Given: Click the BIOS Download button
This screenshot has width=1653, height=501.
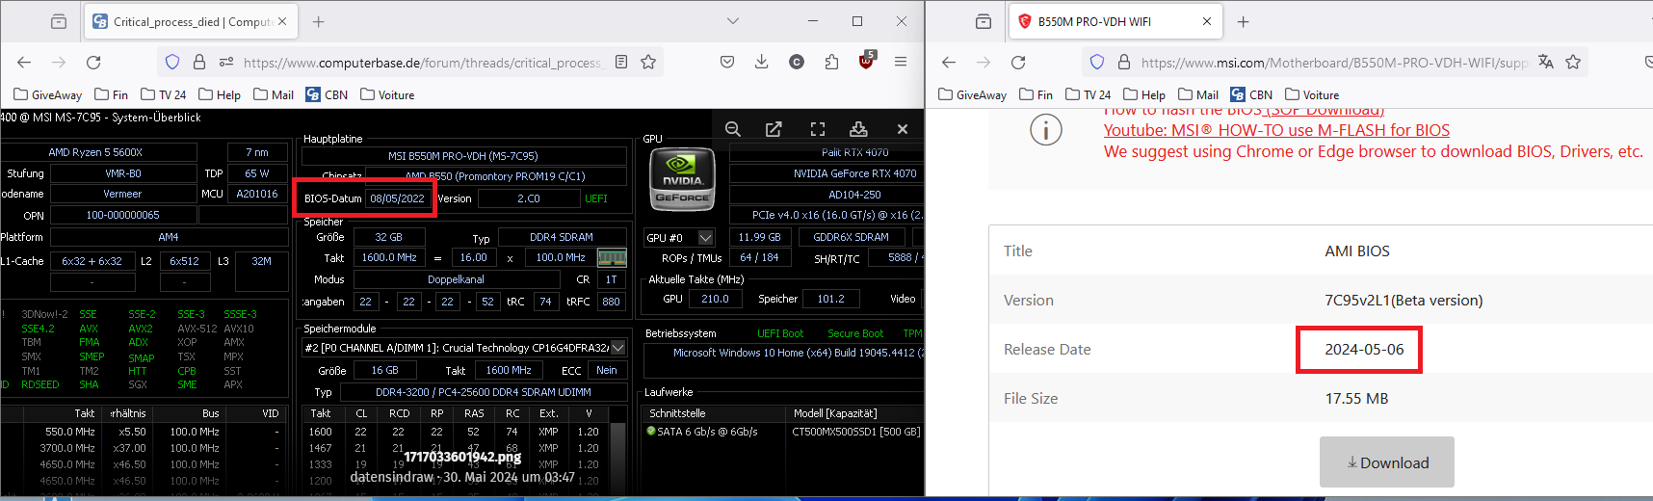Looking at the screenshot, I should pyautogui.click(x=1387, y=462).
